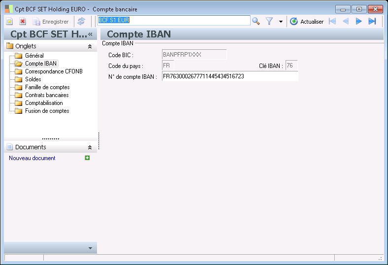Click the Nouveau document link

coord(32,158)
